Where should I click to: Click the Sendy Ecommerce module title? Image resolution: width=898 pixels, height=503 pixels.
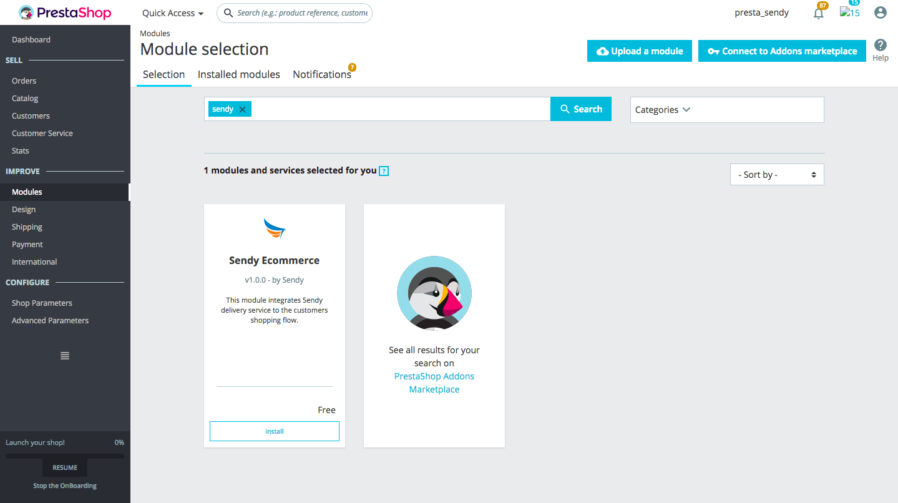tap(275, 260)
